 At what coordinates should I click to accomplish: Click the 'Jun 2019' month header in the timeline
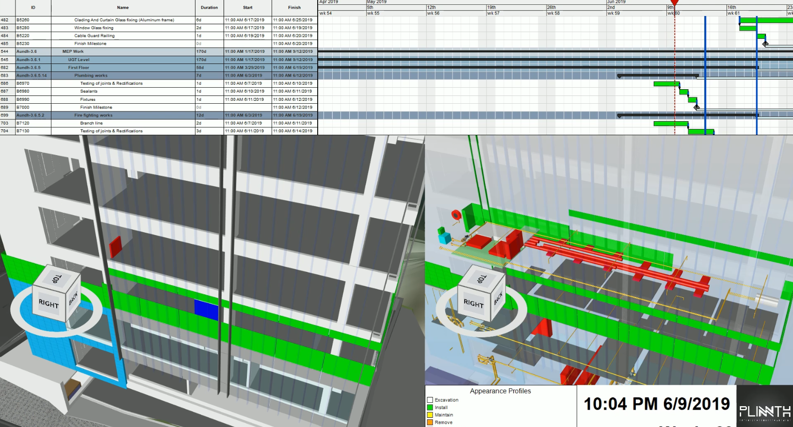(x=616, y=2)
